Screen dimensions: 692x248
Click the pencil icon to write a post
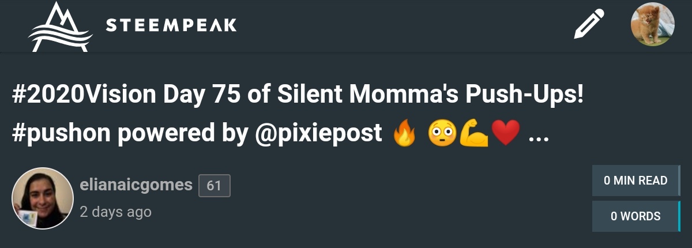pos(589,24)
